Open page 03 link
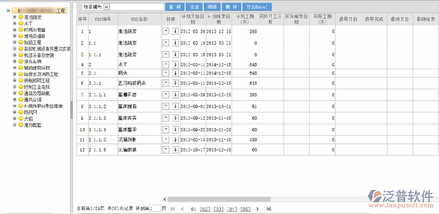The width and height of the screenshot is (439, 214). coord(218,209)
